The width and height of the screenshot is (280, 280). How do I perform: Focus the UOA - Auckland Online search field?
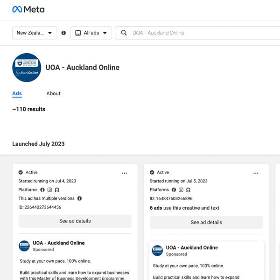(x=197, y=33)
